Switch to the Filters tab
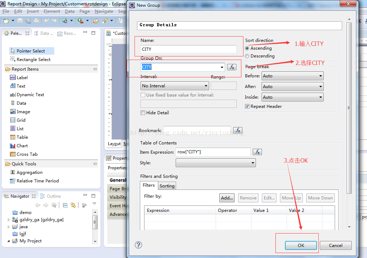The image size is (367, 258). click(149, 185)
